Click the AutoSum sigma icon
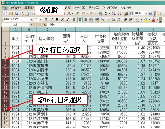This screenshot has height=129, width=165. tap(106, 14)
